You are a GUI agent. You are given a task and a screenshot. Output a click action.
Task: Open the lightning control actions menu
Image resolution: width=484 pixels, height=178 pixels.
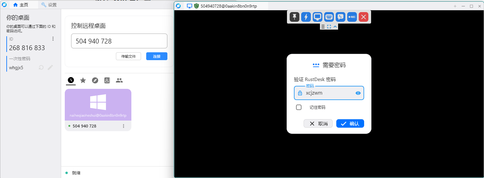click(306, 17)
